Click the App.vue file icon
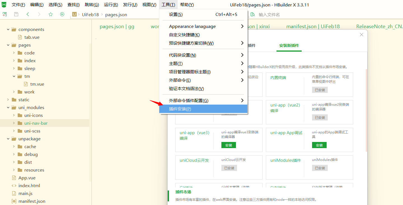Screen dimensions: 403x205 pos(14,178)
